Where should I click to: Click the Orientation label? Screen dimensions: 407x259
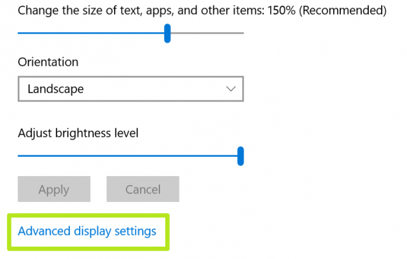click(x=48, y=62)
